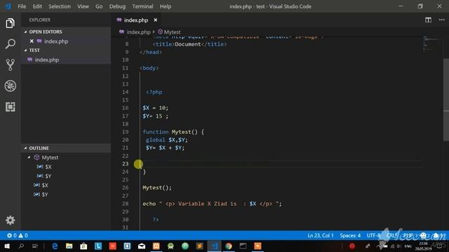The image size is (449, 252).
Task: Open the Terminal menu
Action: pyautogui.click(x=142, y=6)
